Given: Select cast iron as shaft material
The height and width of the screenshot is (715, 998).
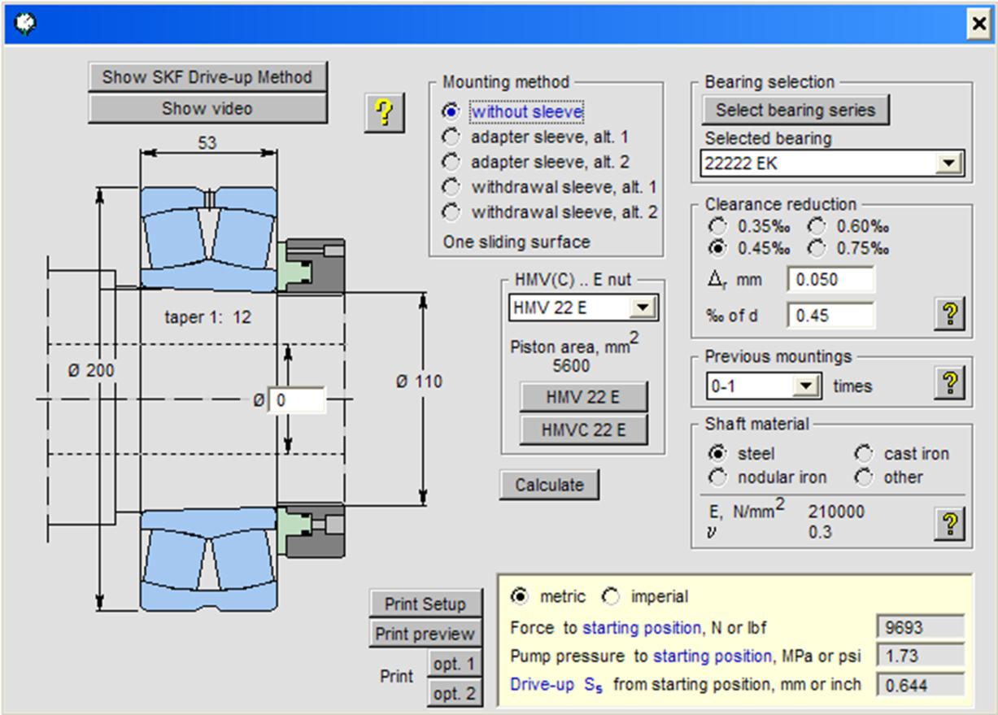Looking at the screenshot, I should pyautogui.click(x=864, y=453).
